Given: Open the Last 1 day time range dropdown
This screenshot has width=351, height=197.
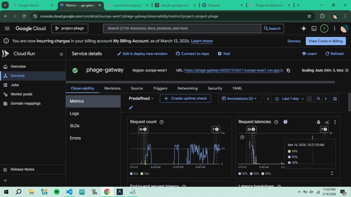Looking at the screenshot, I should (290, 99).
